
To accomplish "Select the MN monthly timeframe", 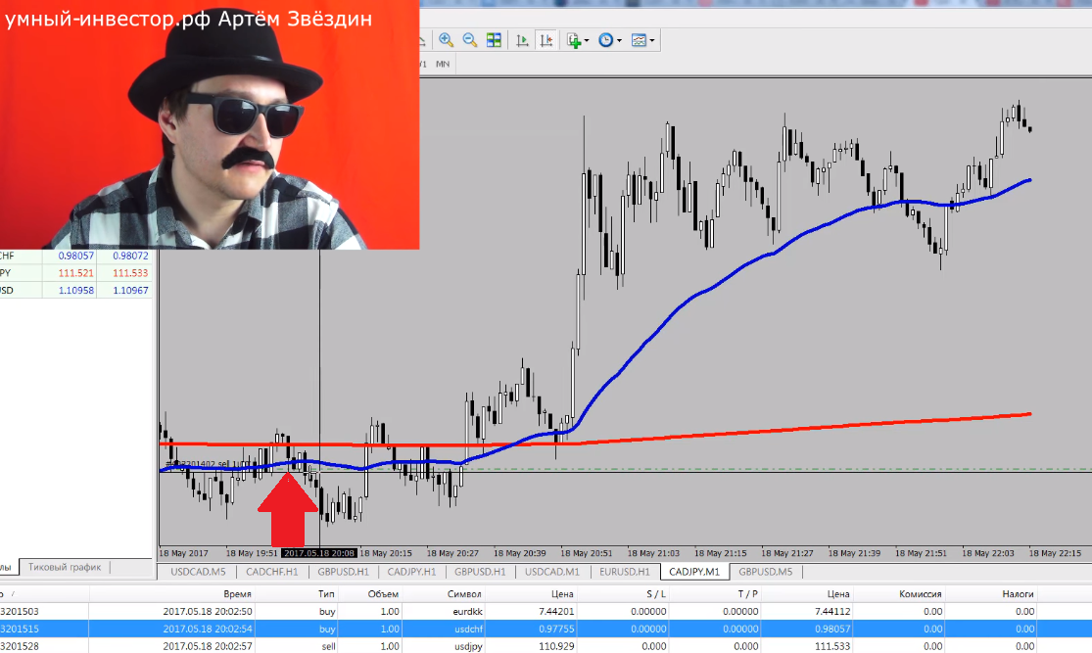I will click(443, 64).
